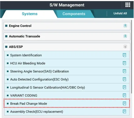Viewport: 134px width, 118px height.
Task: Open the grid menu icon in header
Action: (128, 5)
